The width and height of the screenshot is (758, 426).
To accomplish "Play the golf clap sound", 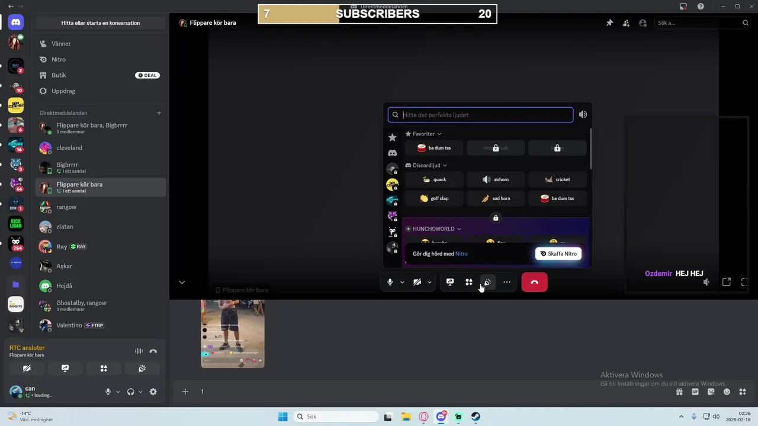I will click(434, 198).
